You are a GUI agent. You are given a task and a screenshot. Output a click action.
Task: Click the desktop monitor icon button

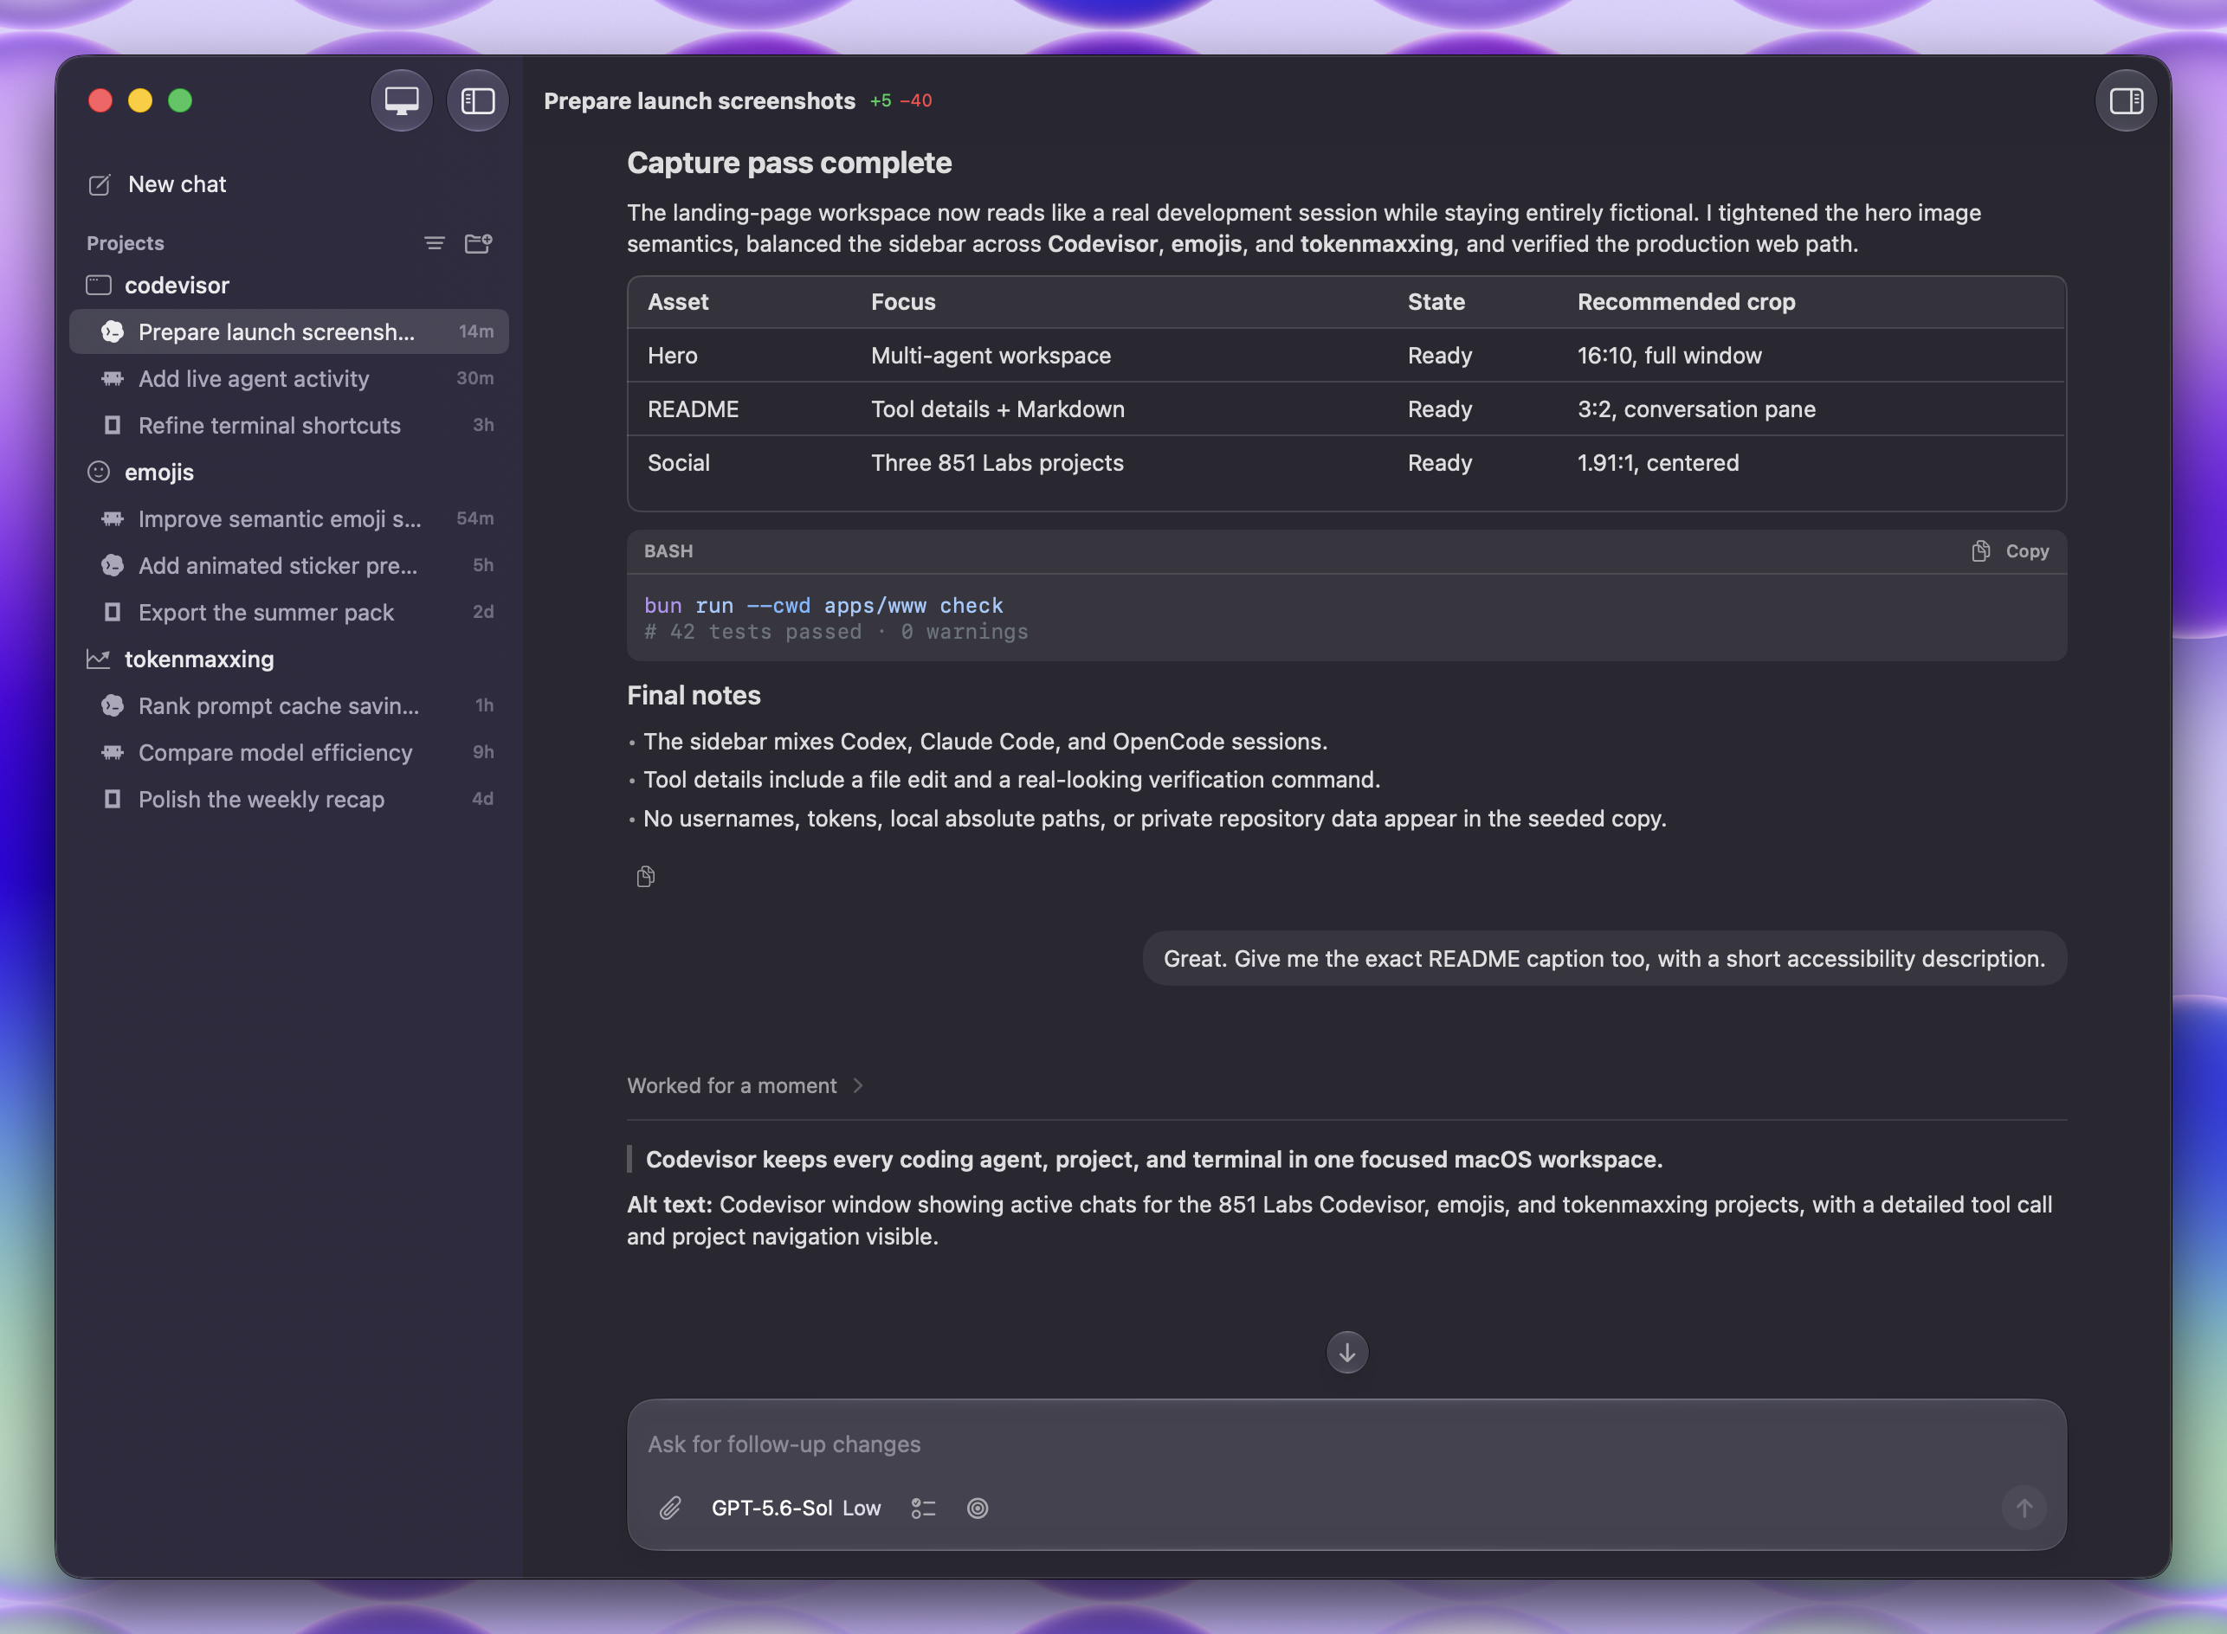[401, 101]
